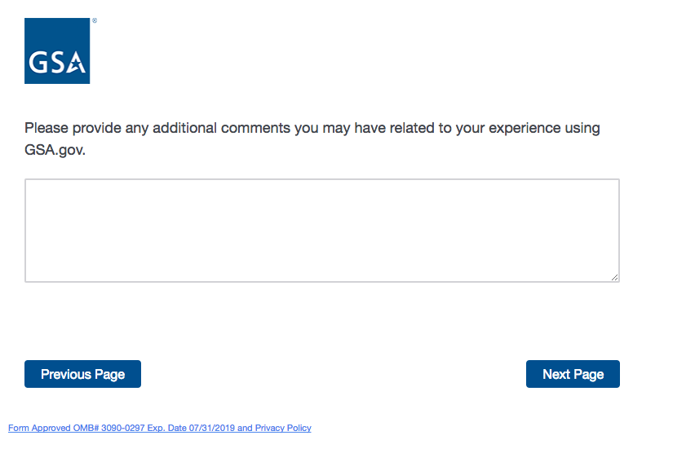The width and height of the screenshot is (695, 475).
Task: Click the resize handle of the comments box
Action: click(x=614, y=277)
